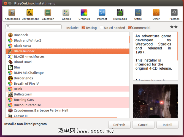
Task: Select the Blur entry
Action: tap(67, 67)
